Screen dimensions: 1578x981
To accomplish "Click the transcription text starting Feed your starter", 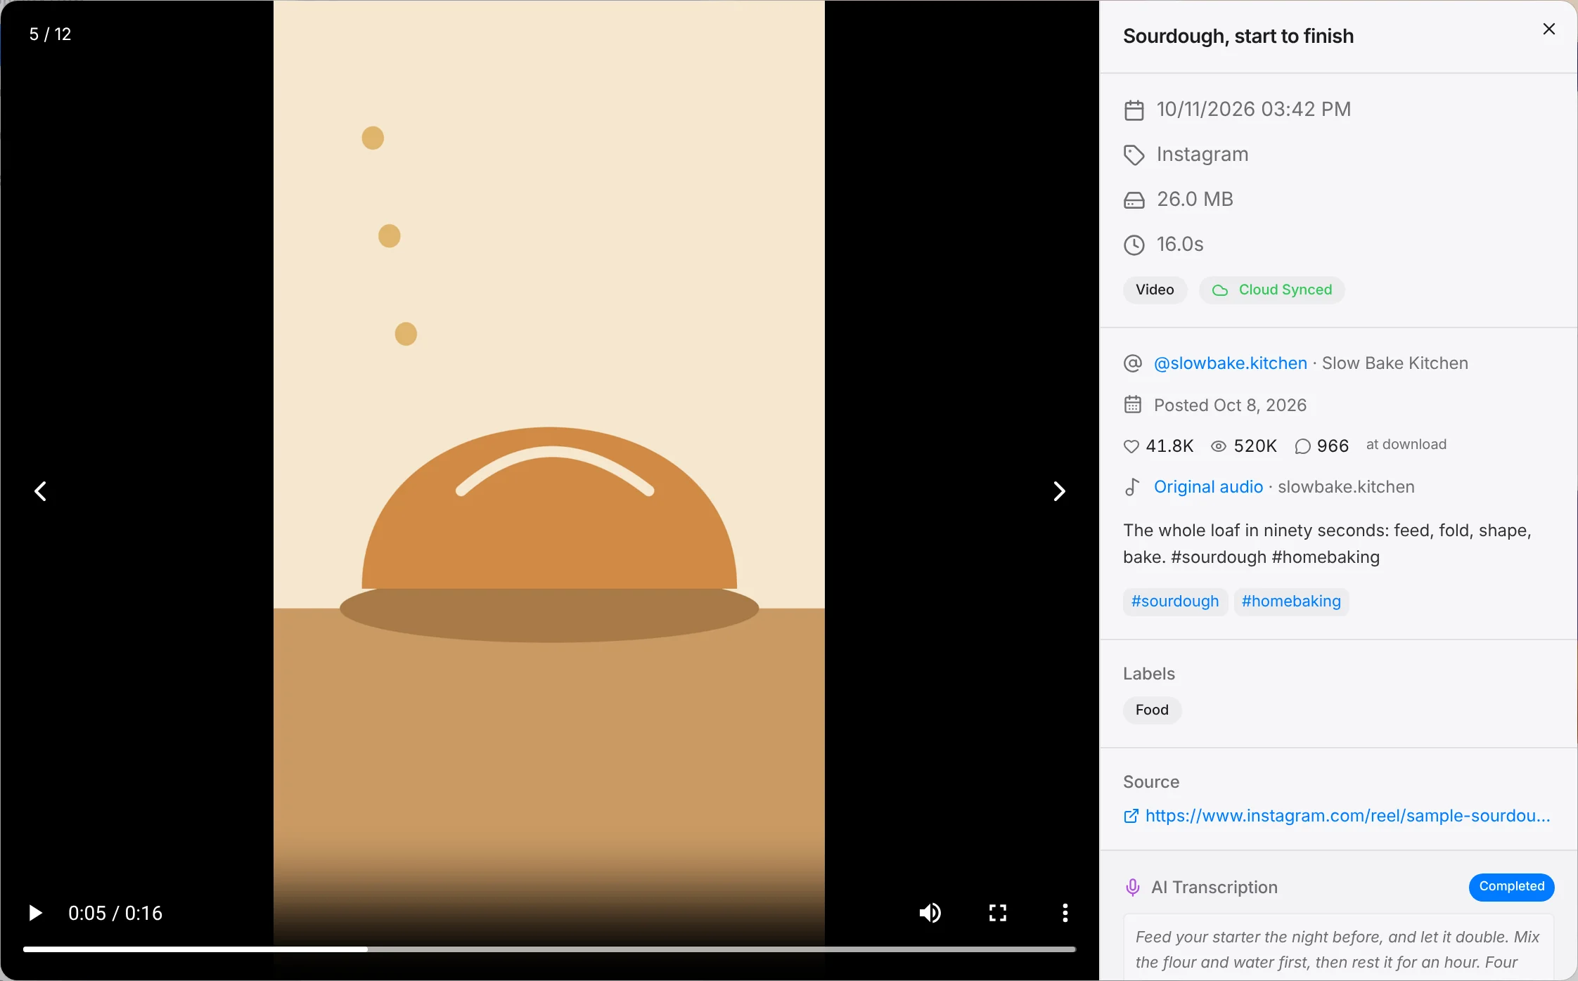I will point(1338,949).
